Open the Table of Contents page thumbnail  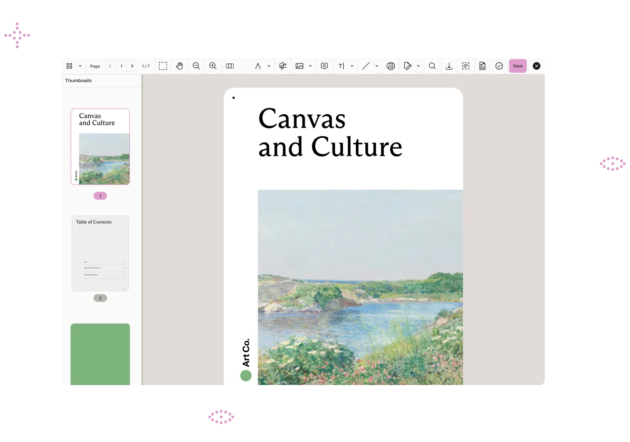click(x=100, y=253)
